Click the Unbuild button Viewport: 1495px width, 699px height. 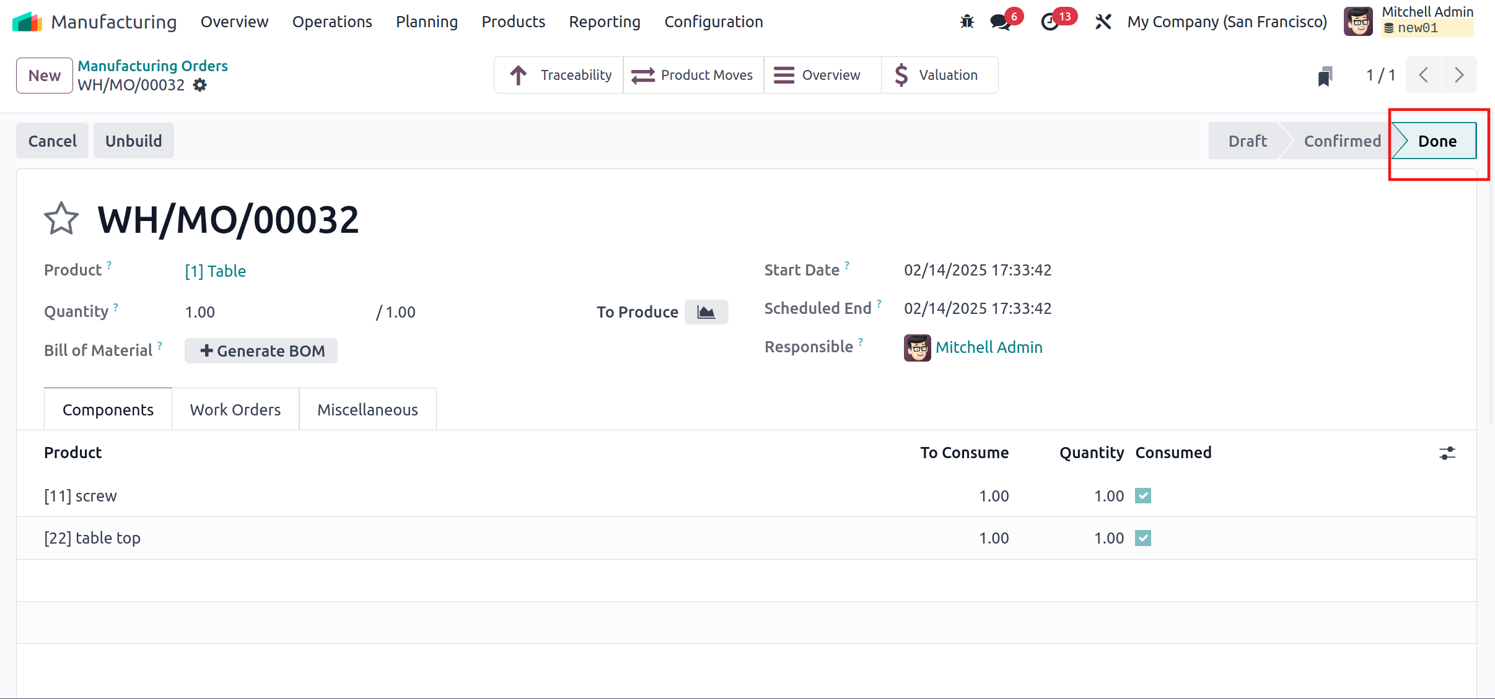133,141
